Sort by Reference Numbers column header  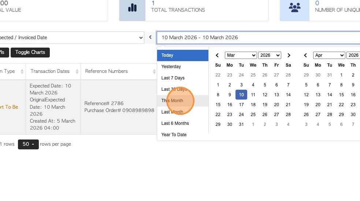coord(106,71)
